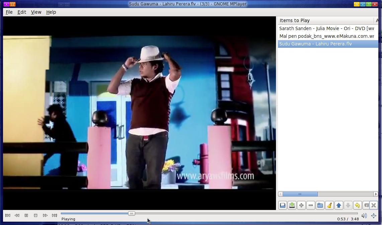Click the 0:53 / 3:48 time display
The height and width of the screenshot is (225, 382).
[348, 219]
